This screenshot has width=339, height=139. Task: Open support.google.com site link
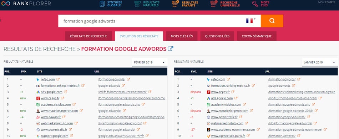click(x=55, y=136)
